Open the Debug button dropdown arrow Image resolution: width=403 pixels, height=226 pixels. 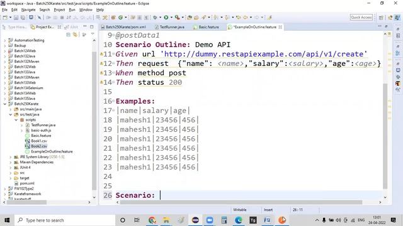click(160, 18)
